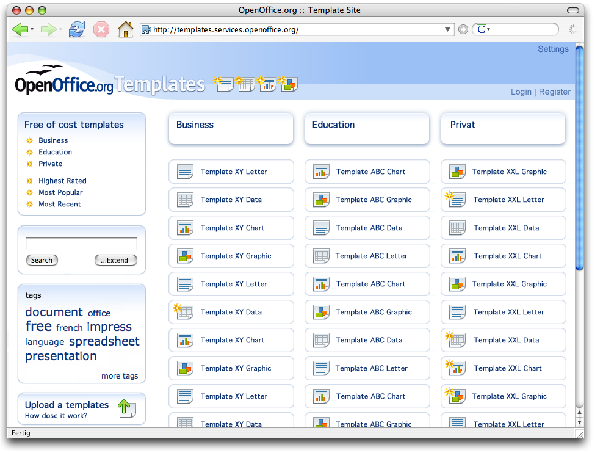
Task: Click the new spreadsheet icon in header
Action: pyautogui.click(x=245, y=84)
